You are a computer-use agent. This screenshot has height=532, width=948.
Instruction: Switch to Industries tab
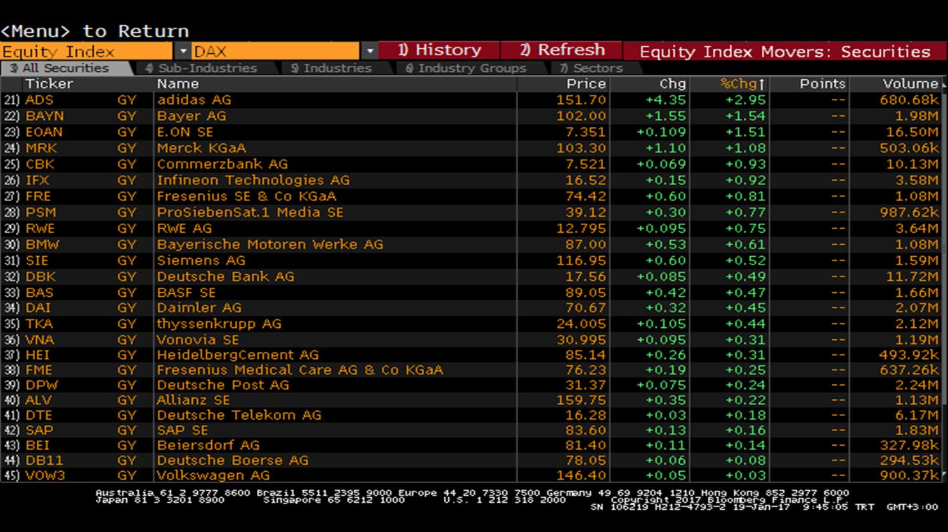[x=331, y=68]
